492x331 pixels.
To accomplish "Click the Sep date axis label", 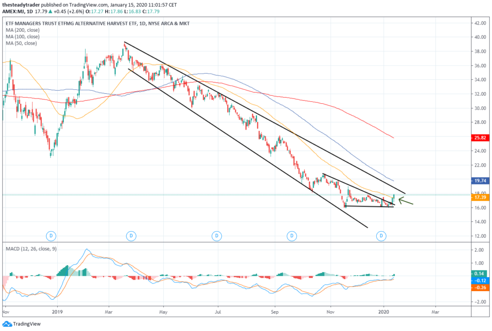I will (274, 312).
